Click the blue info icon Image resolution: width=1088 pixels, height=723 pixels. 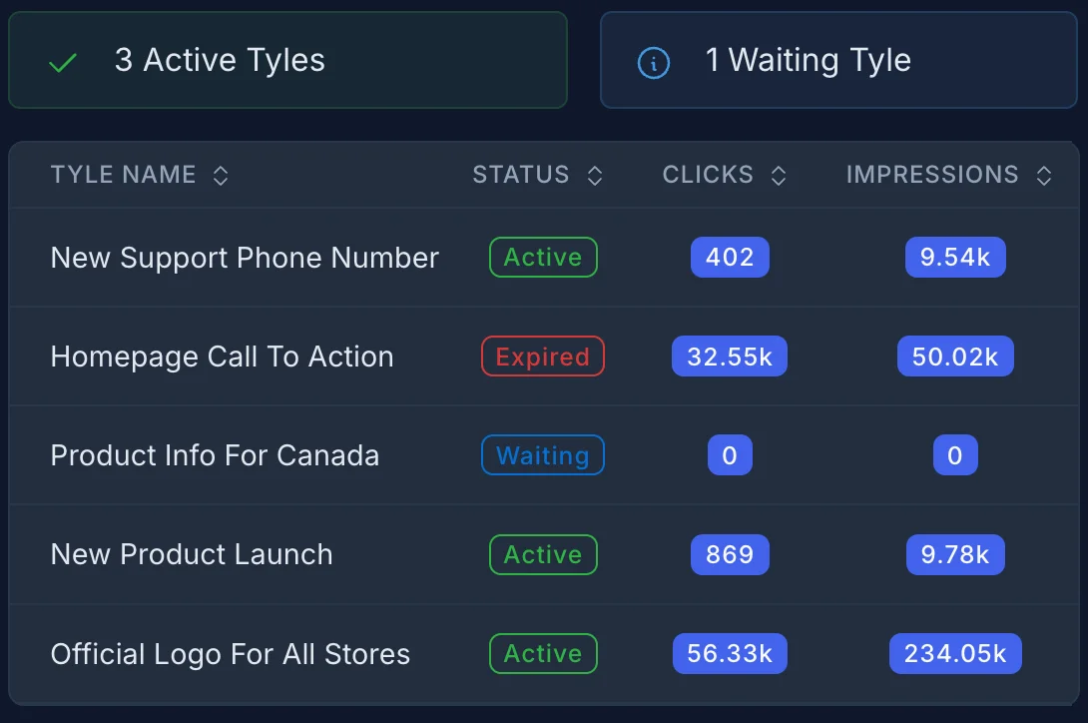tap(653, 60)
